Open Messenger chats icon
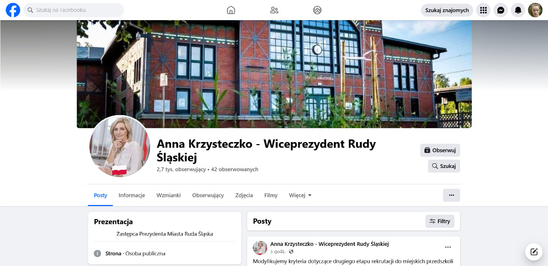The height and width of the screenshot is (266, 548). (500, 10)
